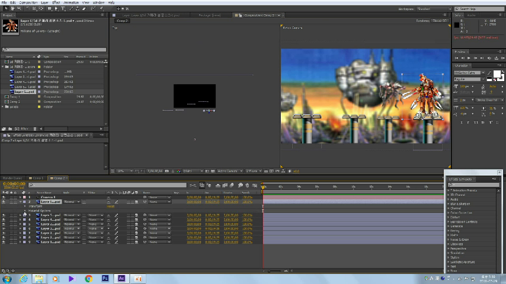This screenshot has width=506, height=284.
Task: Click Reset next to Transform
Action: (110, 206)
